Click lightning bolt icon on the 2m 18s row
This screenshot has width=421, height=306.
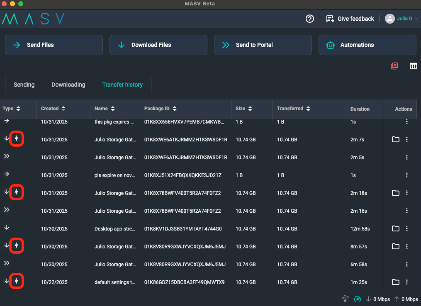click(16, 192)
